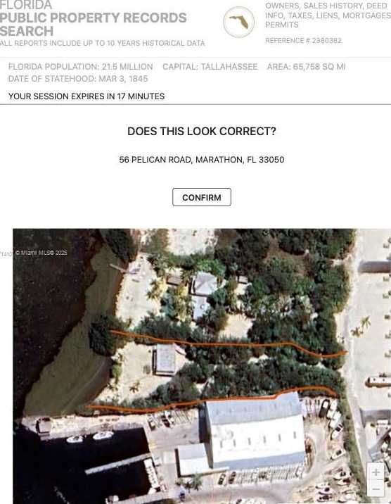Screen dimensions: 391x504
Task: Click the small building inside outlined lot
Action: tap(165, 358)
